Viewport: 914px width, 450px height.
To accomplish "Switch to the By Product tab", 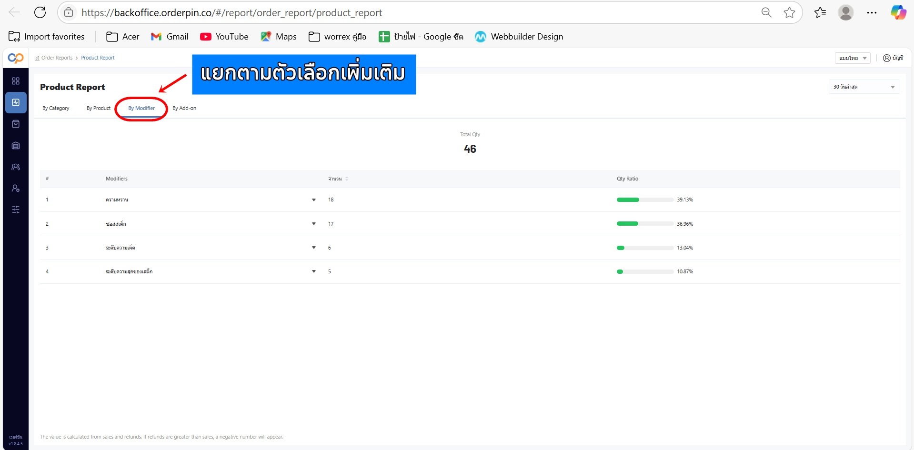I will (99, 108).
